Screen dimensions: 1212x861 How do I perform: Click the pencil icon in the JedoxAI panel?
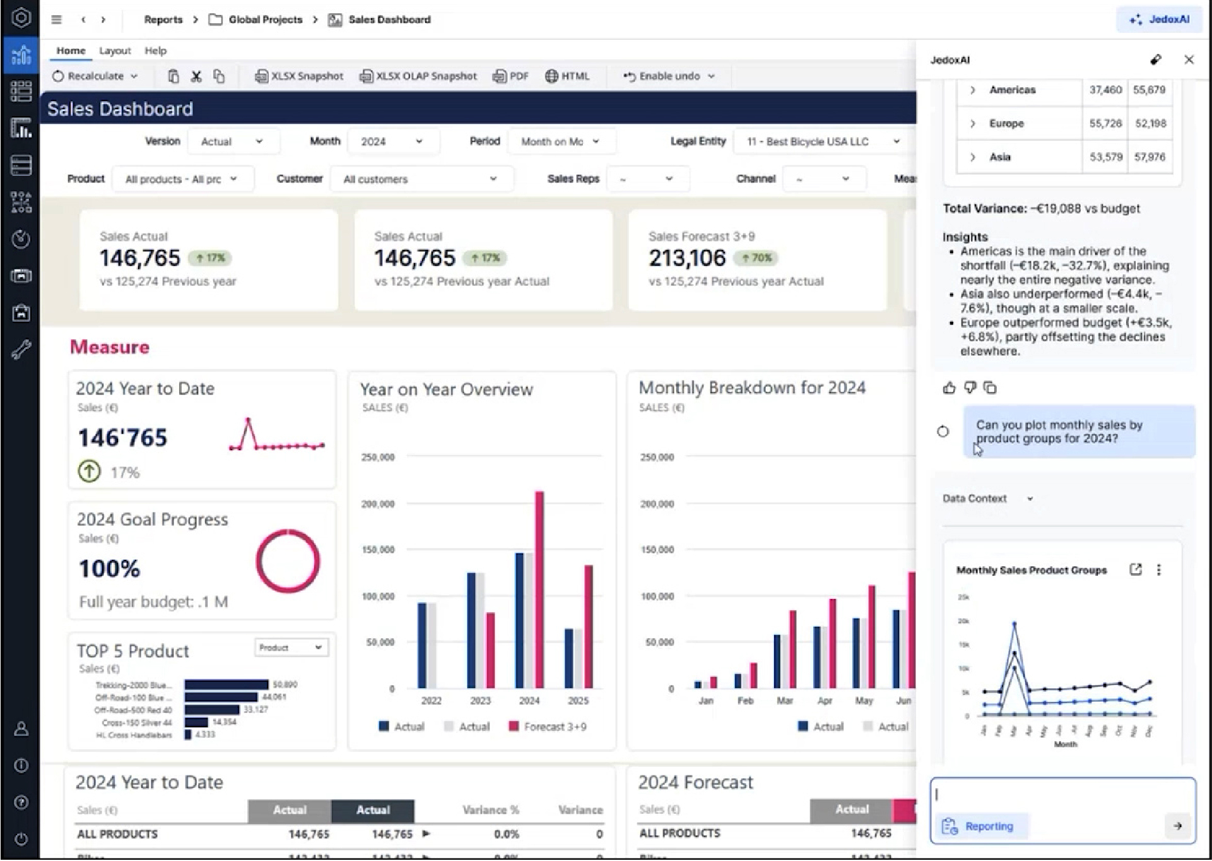click(1156, 60)
